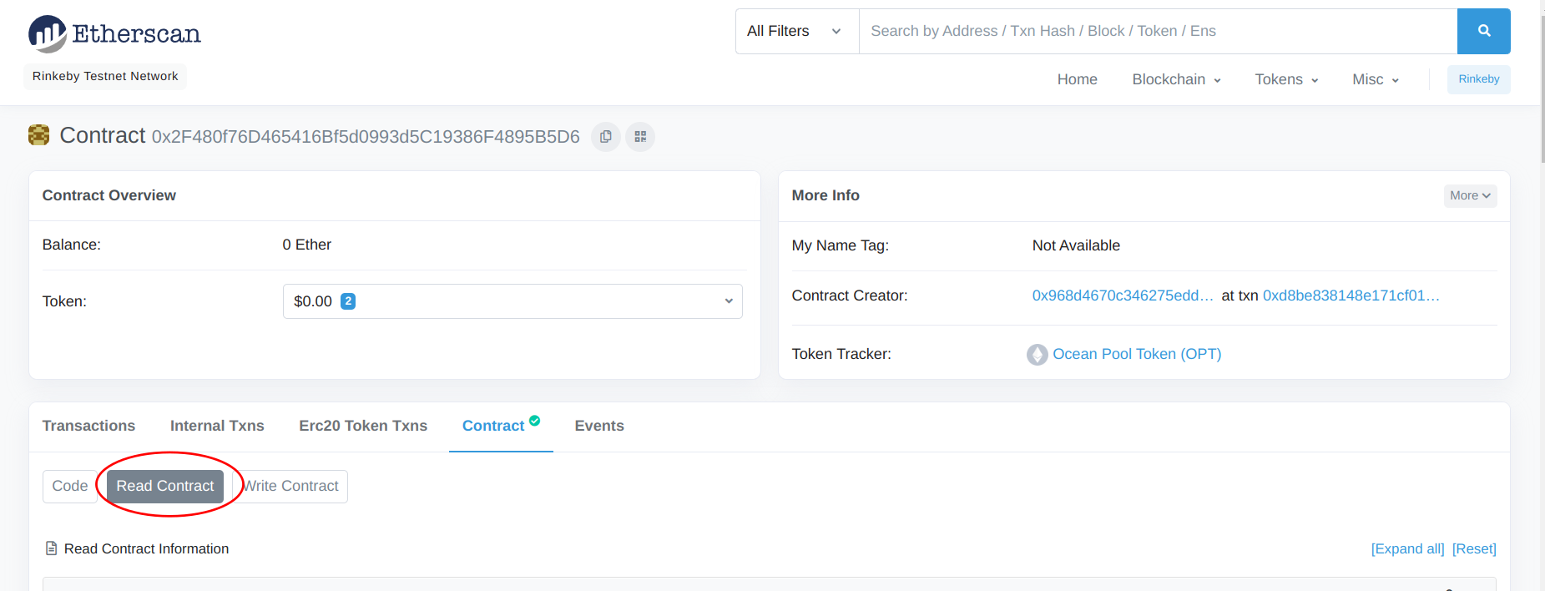
Task: Select the Write Contract button
Action: 290,486
